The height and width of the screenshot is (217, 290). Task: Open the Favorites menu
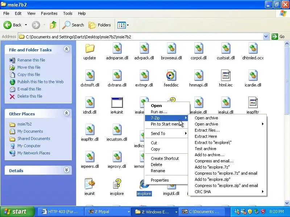click(49, 13)
